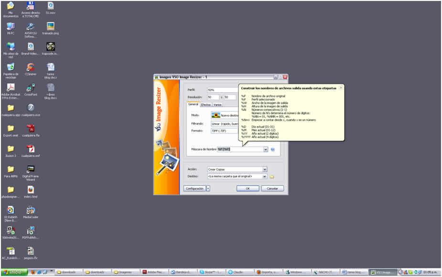Open the Destino dropdown list
This screenshot has height=277, width=442.
click(237, 176)
